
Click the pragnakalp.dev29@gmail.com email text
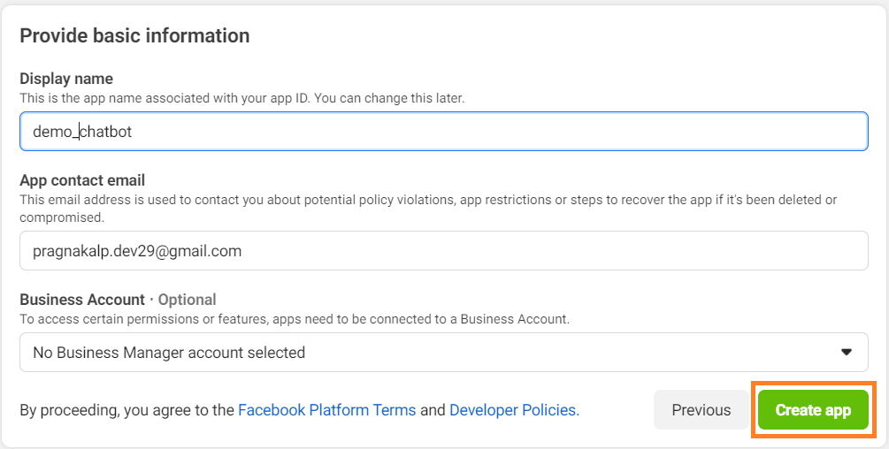[x=137, y=251]
